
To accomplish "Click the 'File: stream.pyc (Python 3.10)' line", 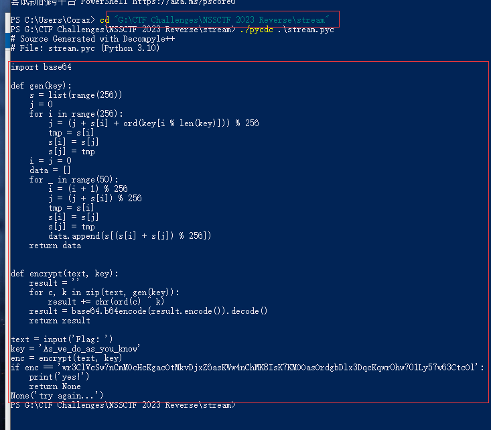I will (x=85, y=48).
